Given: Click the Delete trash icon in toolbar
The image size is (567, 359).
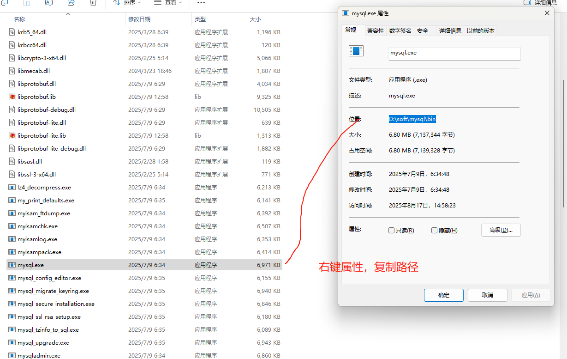Looking at the screenshot, I should pyautogui.click(x=93, y=3).
